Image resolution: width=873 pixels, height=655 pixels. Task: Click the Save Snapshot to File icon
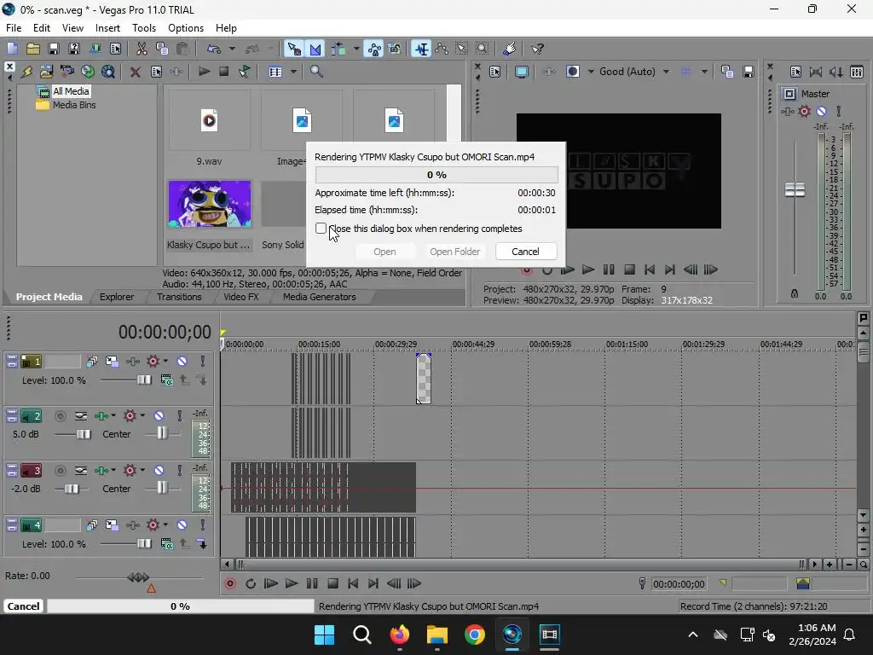point(749,72)
